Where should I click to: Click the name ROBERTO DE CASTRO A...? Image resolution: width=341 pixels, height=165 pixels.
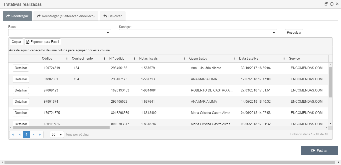(x=212, y=90)
